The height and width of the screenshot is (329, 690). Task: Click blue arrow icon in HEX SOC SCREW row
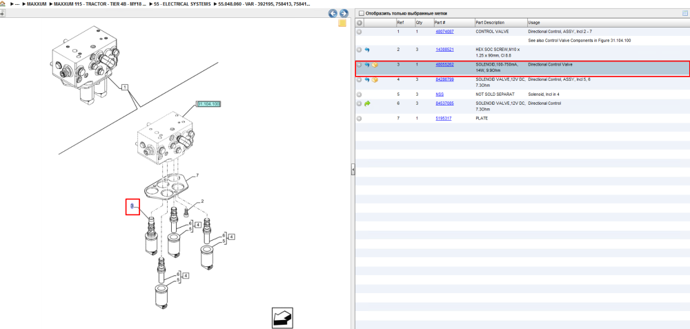(x=367, y=50)
